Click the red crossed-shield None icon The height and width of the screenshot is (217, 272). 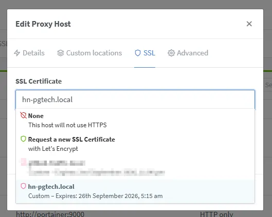[24, 115]
